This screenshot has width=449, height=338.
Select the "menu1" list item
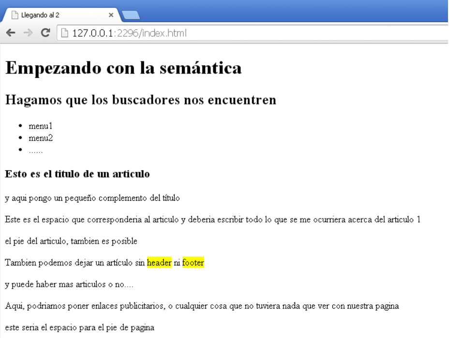(x=40, y=126)
